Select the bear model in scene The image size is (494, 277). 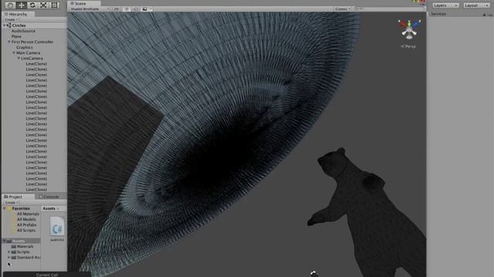[367, 212]
